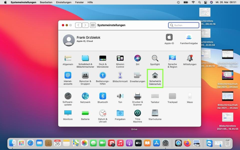Image resolution: width=240 pixels, height=150 pixels.
Task: Open Spotlight preferences
Action: pyautogui.click(x=155, y=60)
